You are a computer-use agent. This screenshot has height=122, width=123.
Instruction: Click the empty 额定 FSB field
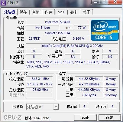[x=39, y=95]
